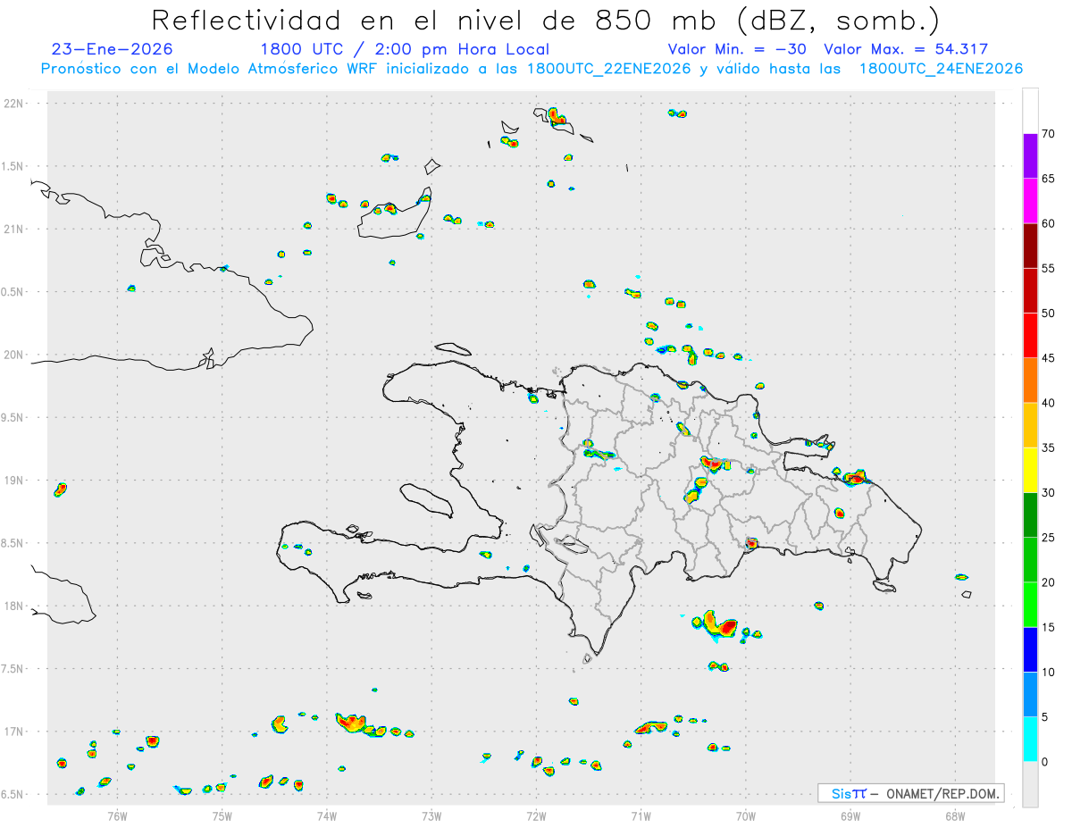Click the "8.5N" latitude axis label
1072x828 pixels.
click(x=13, y=543)
